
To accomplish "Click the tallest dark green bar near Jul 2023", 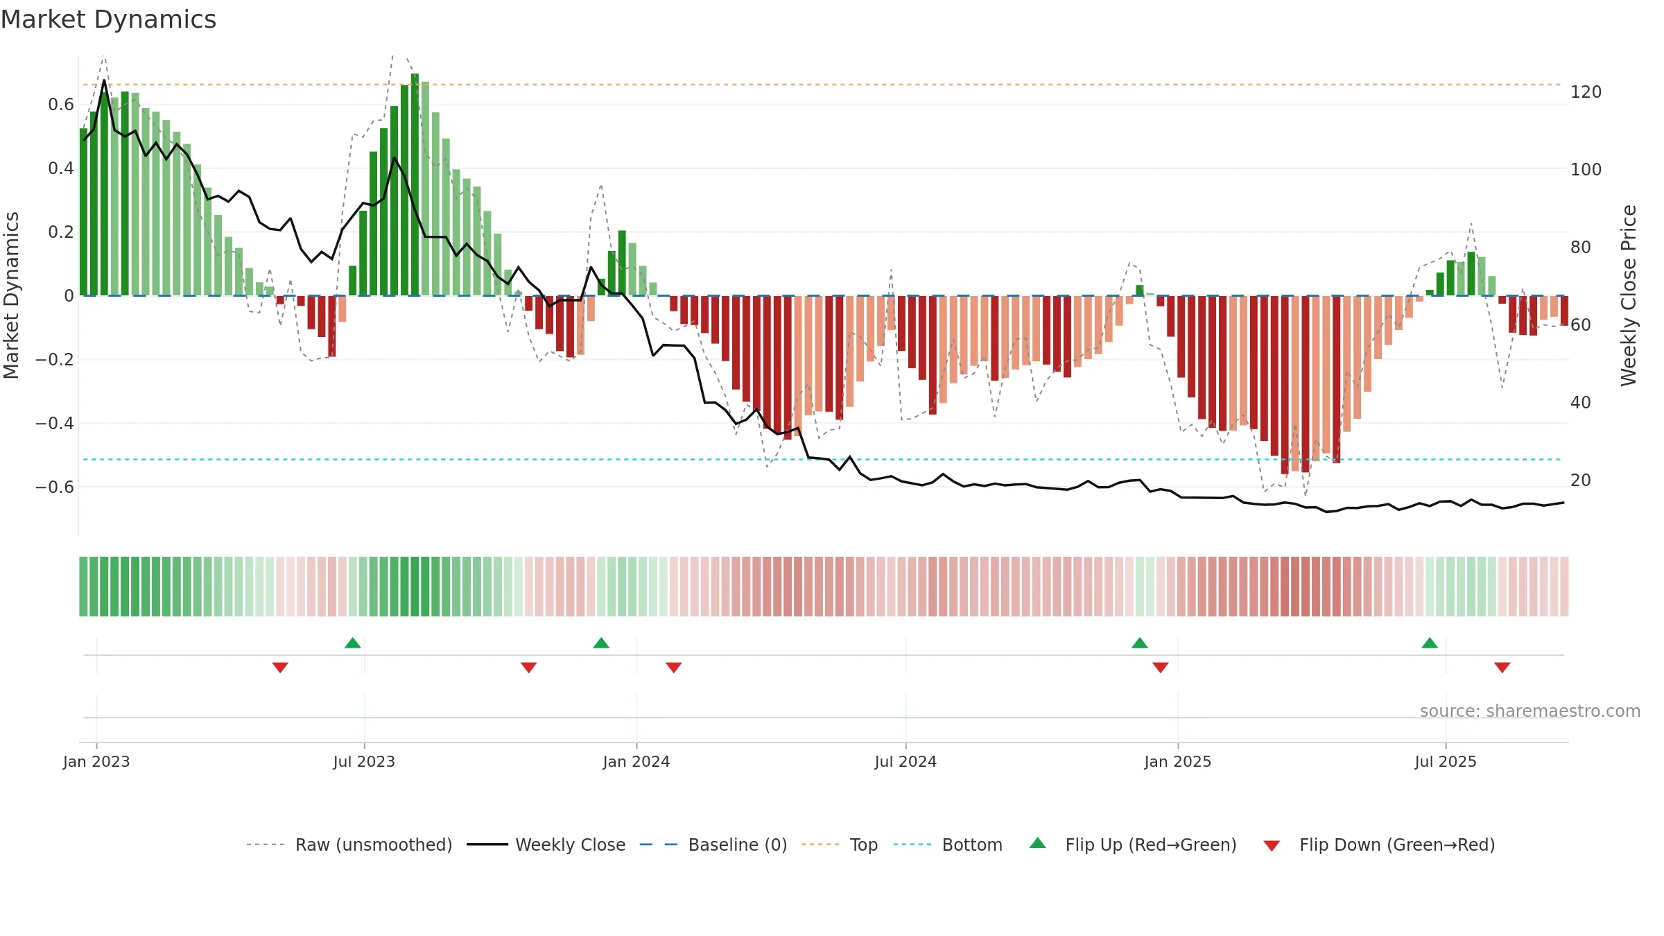I will pyautogui.click(x=415, y=184).
